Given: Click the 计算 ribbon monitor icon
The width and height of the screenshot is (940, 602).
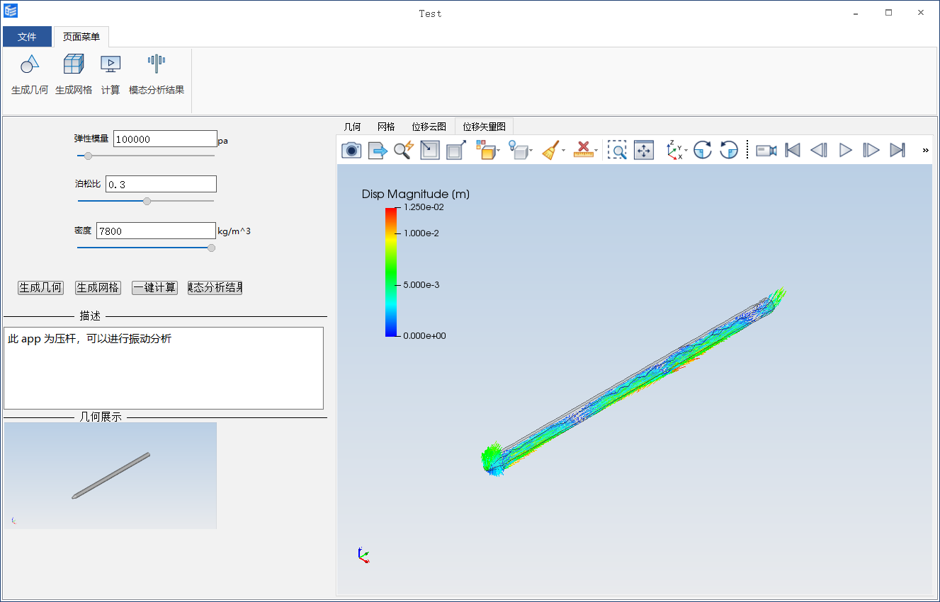Looking at the screenshot, I should point(110,64).
